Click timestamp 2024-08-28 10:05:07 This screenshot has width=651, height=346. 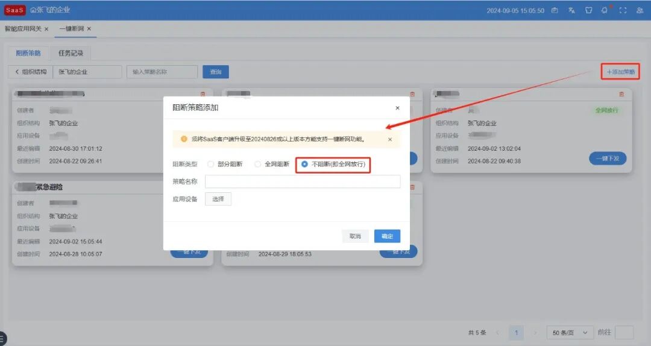(75, 254)
